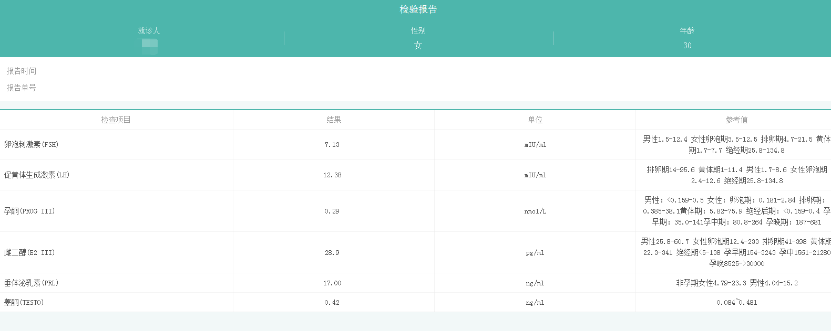831x331 pixels.
Task: Select the testosterone reference range 0.084~0.481
Action: [736, 303]
